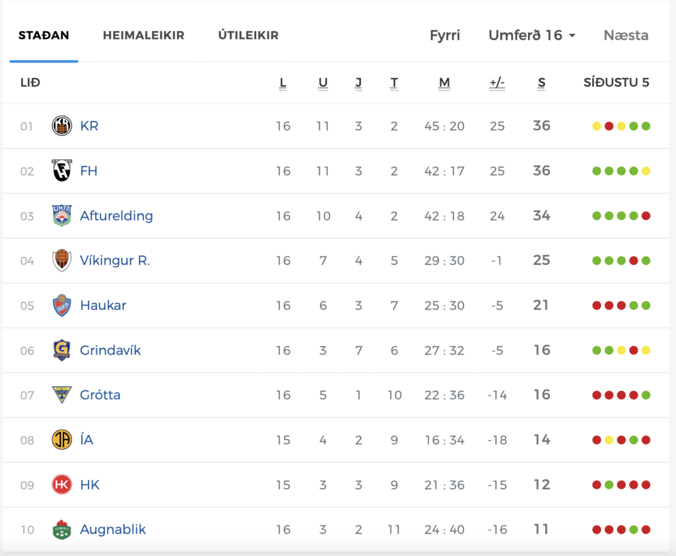The image size is (676, 556).
Task: Click the Afturelding team badge
Action: pos(61,216)
